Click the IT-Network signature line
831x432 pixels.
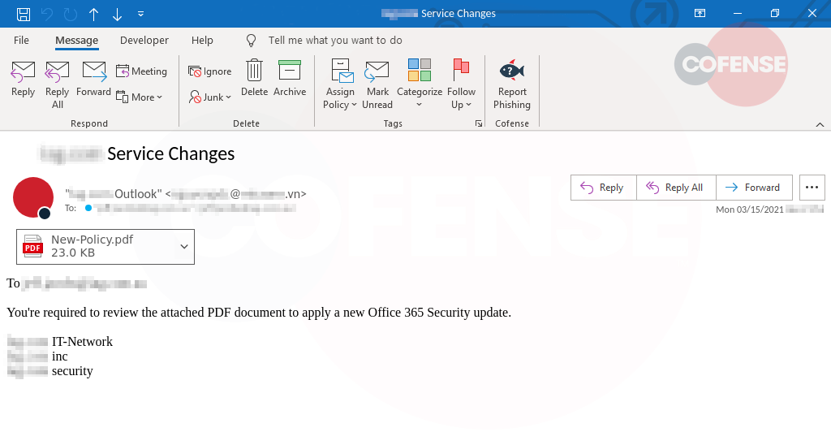(82, 341)
